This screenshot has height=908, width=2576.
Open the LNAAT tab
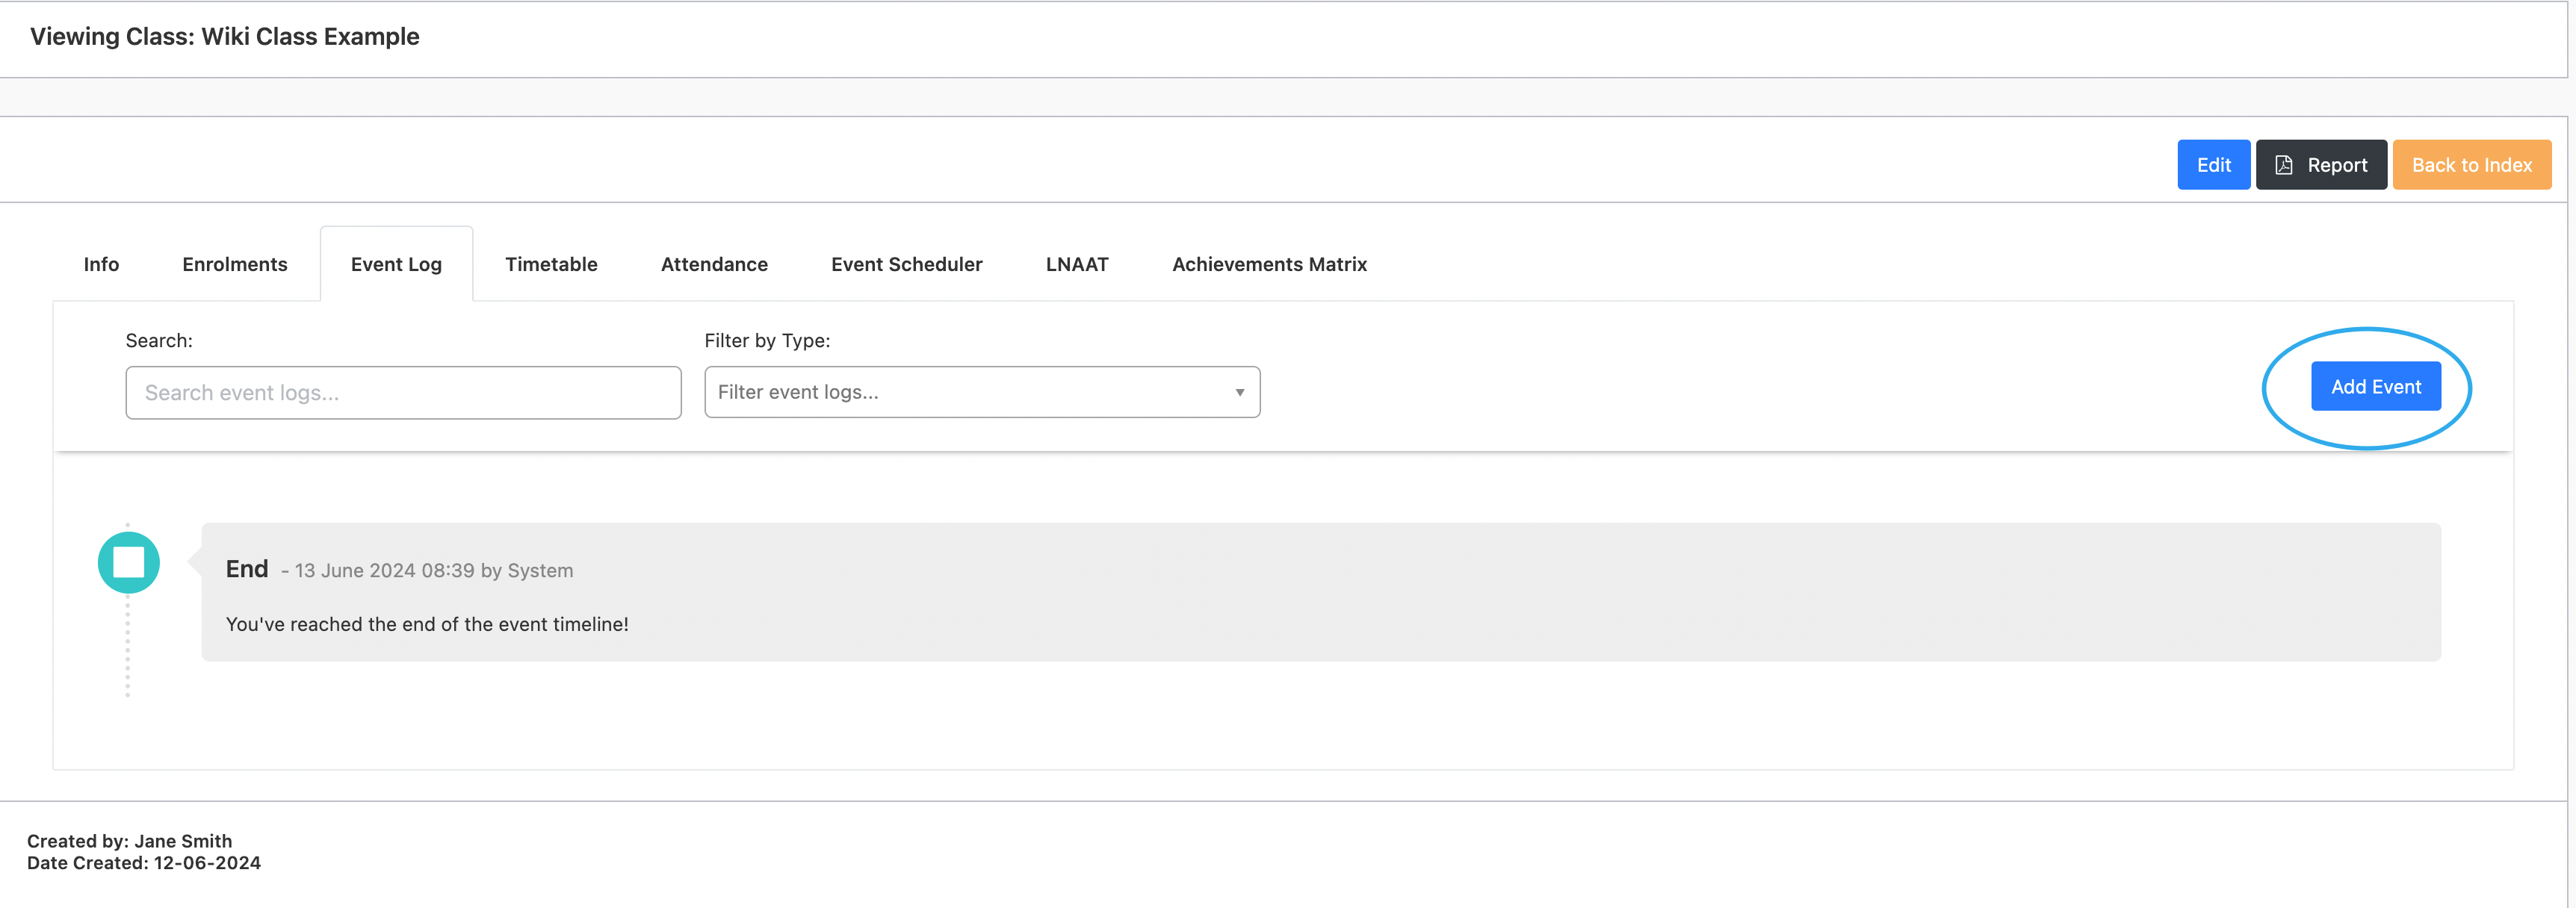coord(1077,264)
